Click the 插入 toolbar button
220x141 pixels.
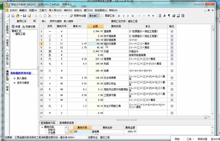click(x=44, y=21)
